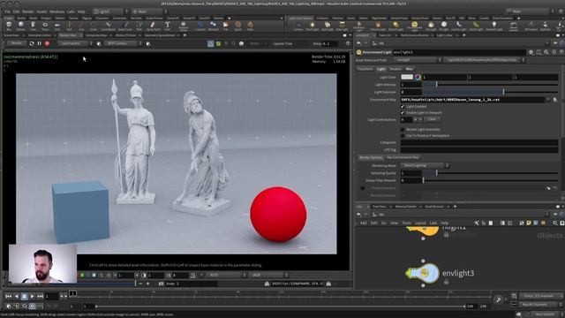Image resolution: width=565 pixels, height=318 pixels.
Task: Select the L-System shelf tool
Action: coord(200,26)
